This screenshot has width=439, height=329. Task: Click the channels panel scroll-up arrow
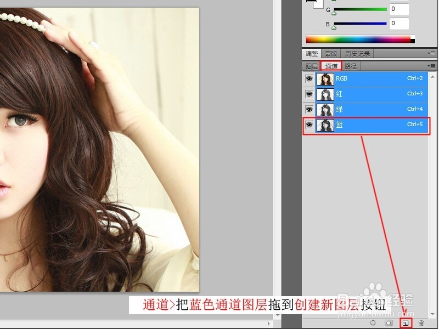[432, 76]
